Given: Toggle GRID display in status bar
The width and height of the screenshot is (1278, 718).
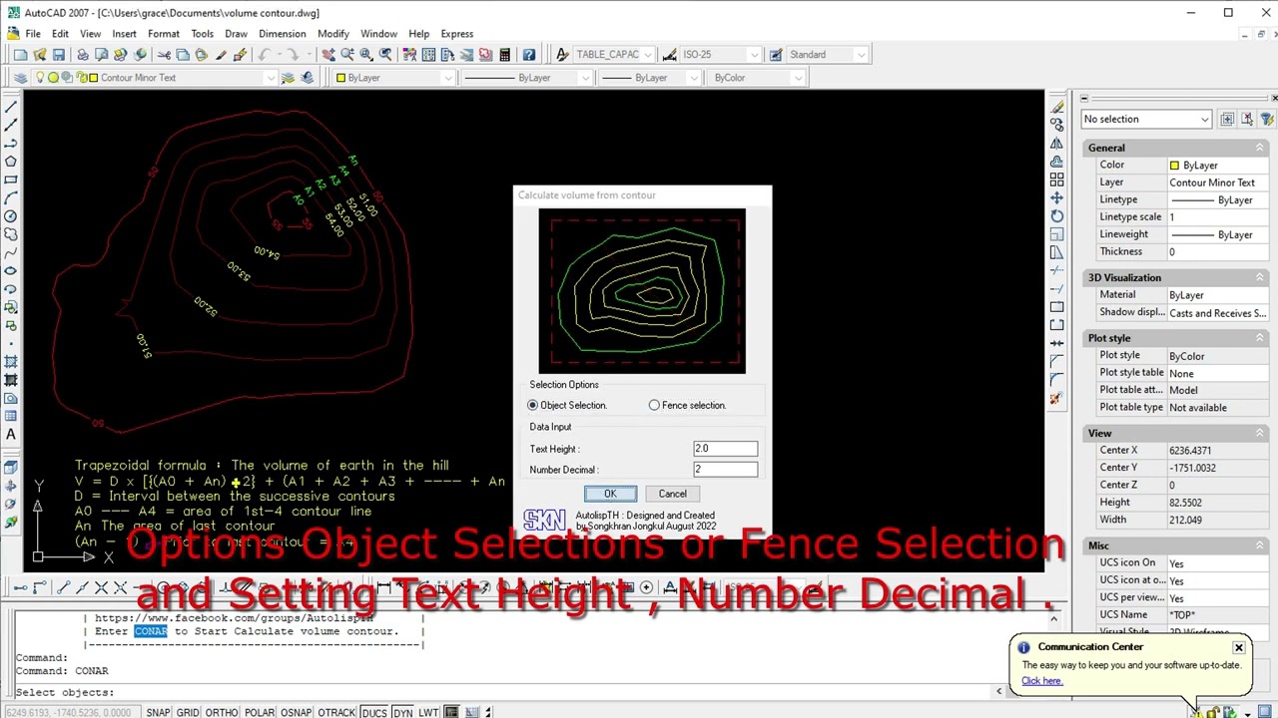Looking at the screenshot, I should (x=188, y=712).
